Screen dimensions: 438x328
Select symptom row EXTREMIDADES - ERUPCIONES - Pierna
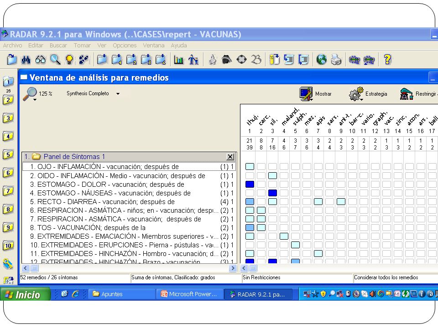pyautogui.click(x=129, y=245)
